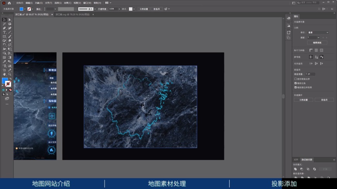Select the Pen tool
337x189 pixels.
tap(4, 28)
